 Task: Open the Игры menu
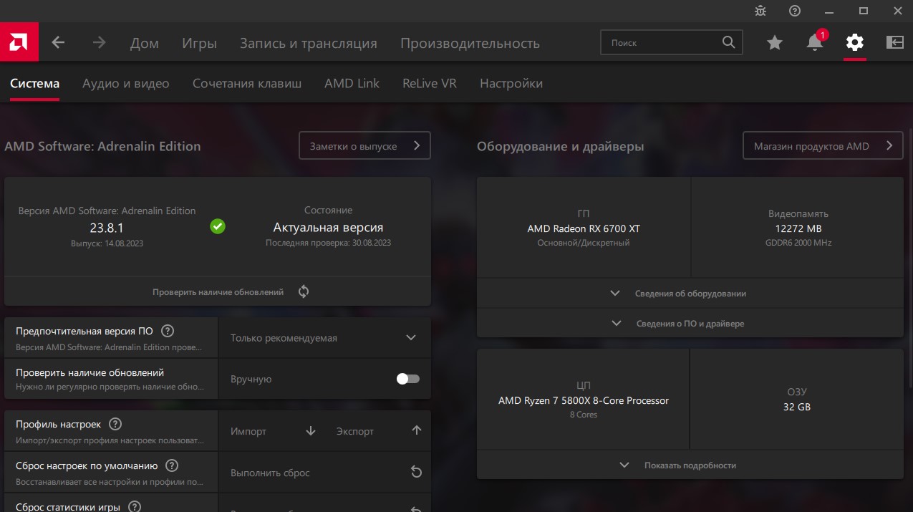199,43
